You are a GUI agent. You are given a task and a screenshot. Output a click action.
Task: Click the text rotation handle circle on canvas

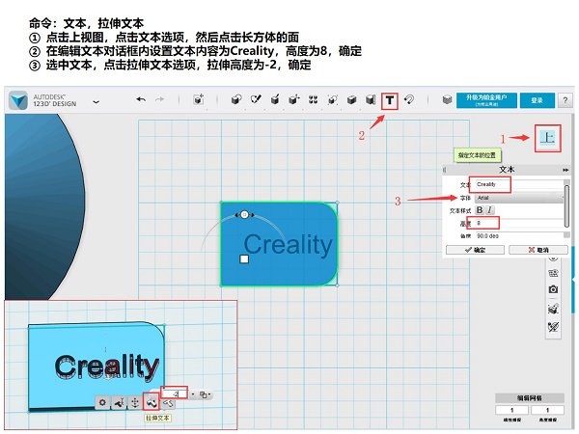coord(244,215)
